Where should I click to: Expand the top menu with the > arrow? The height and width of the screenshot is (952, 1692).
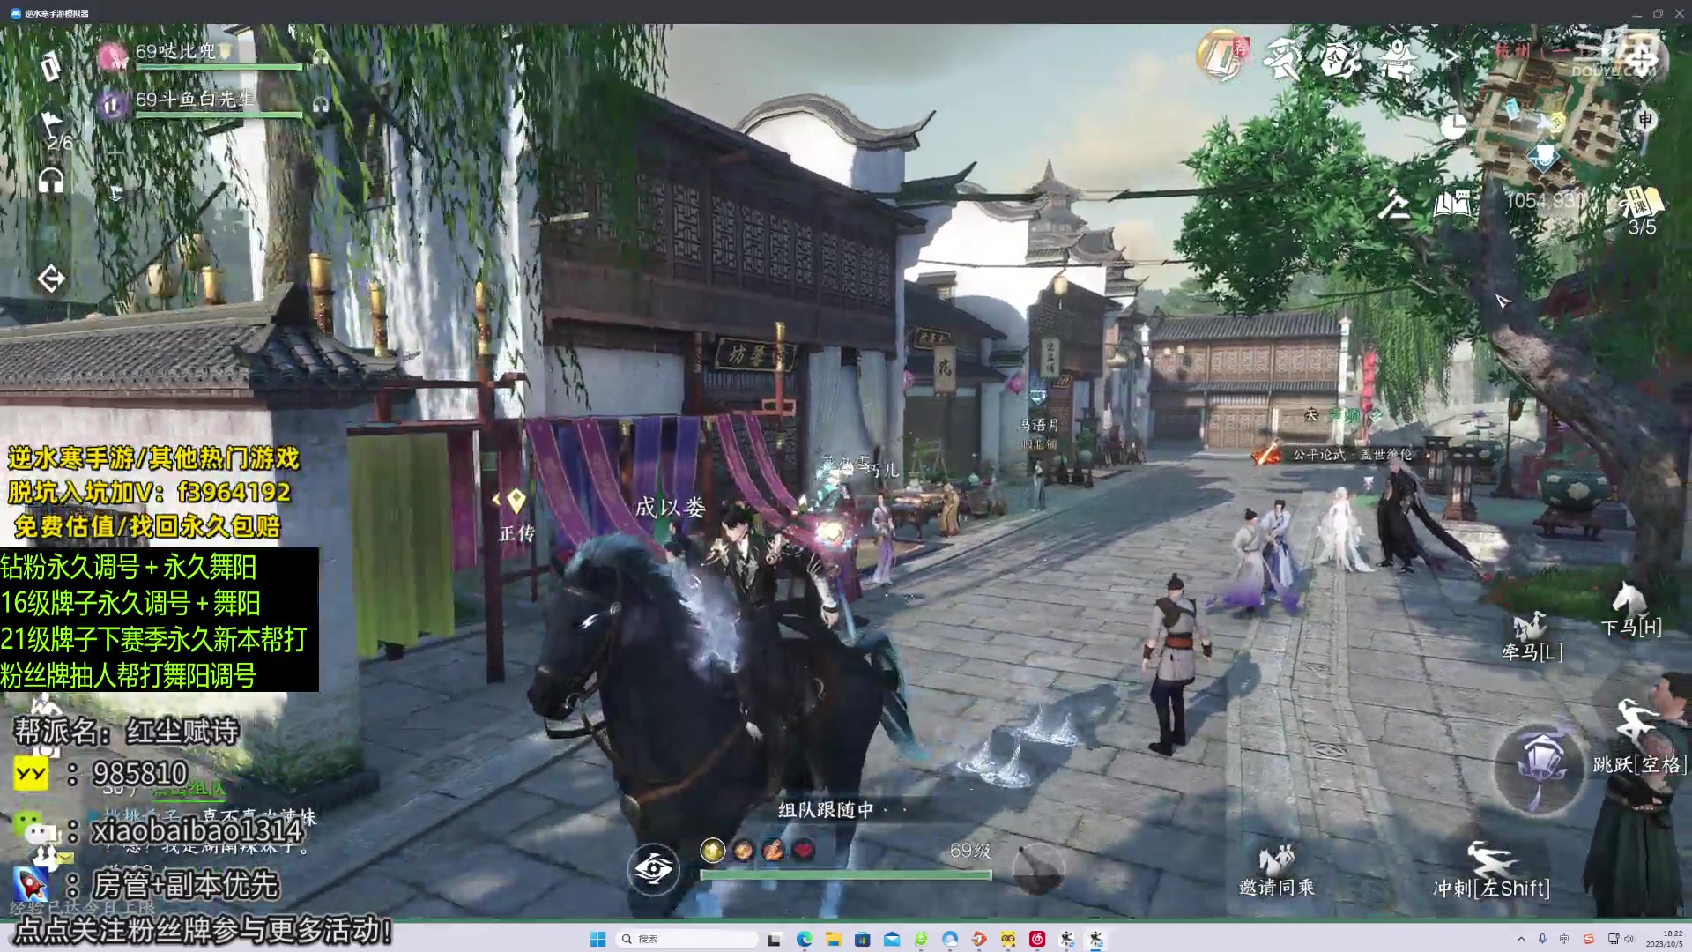(1451, 58)
